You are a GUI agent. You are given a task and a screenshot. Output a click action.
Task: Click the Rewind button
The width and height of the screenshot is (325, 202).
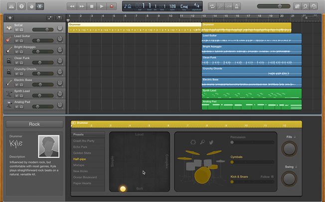point(72,6)
